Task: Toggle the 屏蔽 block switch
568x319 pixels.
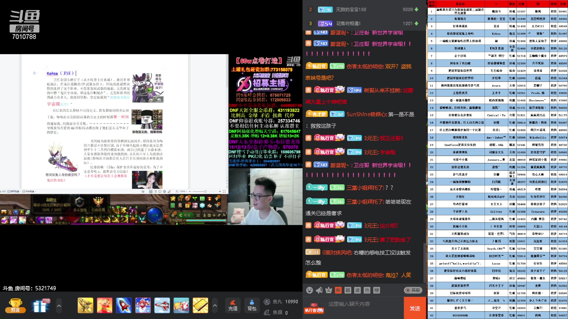Action: pyautogui.click(x=413, y=290)
